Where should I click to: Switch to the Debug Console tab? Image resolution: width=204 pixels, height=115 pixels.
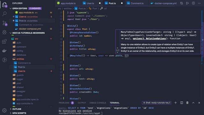point(98,103)
